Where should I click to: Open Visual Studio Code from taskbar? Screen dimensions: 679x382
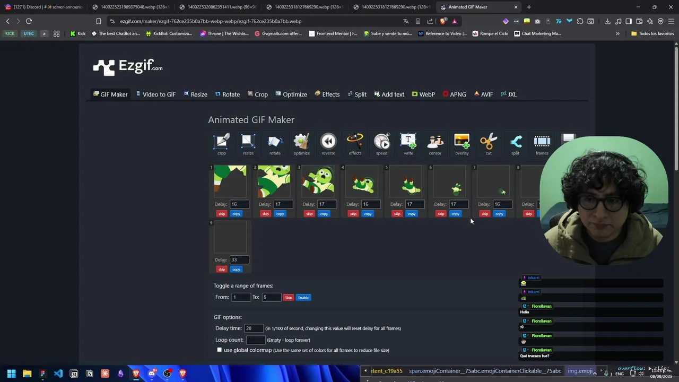[x=58, y=374]
